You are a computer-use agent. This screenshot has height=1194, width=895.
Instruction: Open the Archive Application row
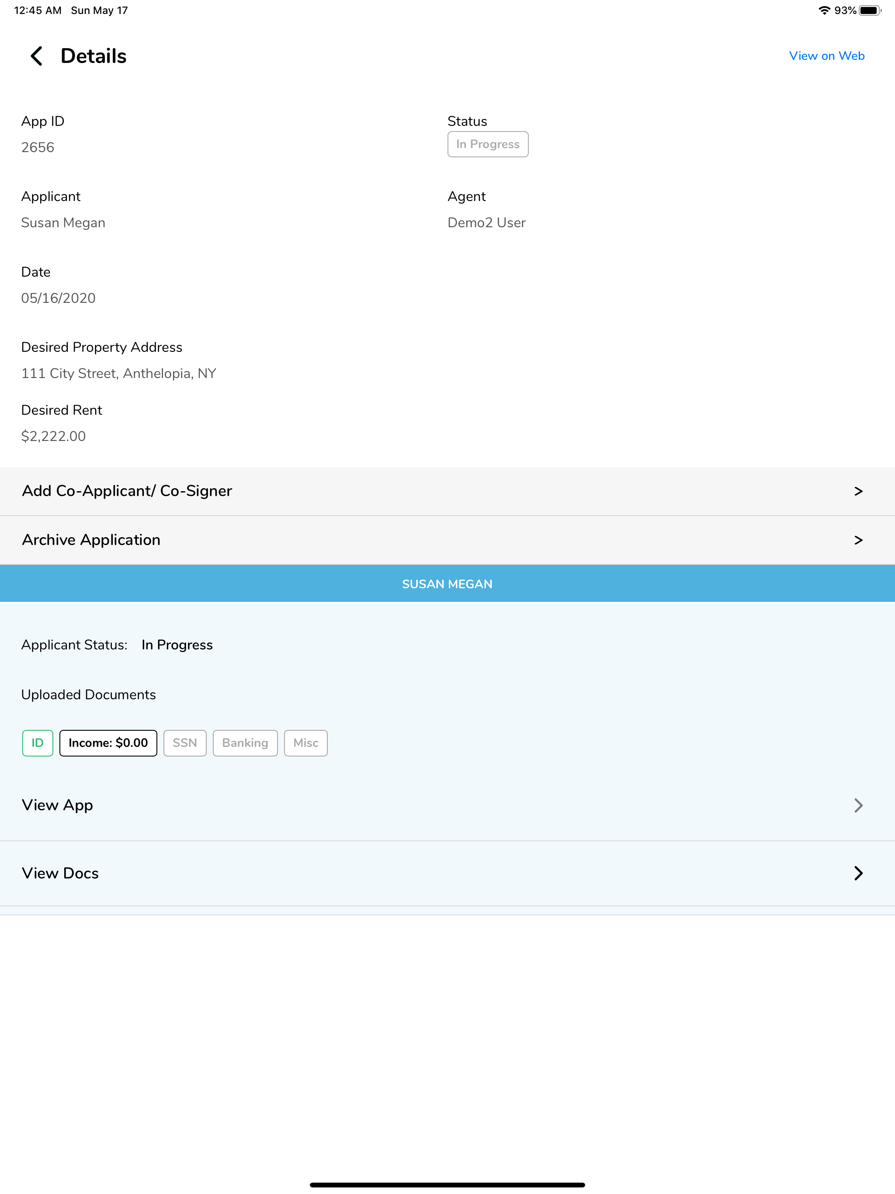[447, 540]
